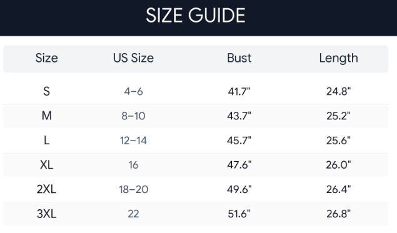Select US size 12–14 cell
Screen dimensions: 397x233
point(133,141)
